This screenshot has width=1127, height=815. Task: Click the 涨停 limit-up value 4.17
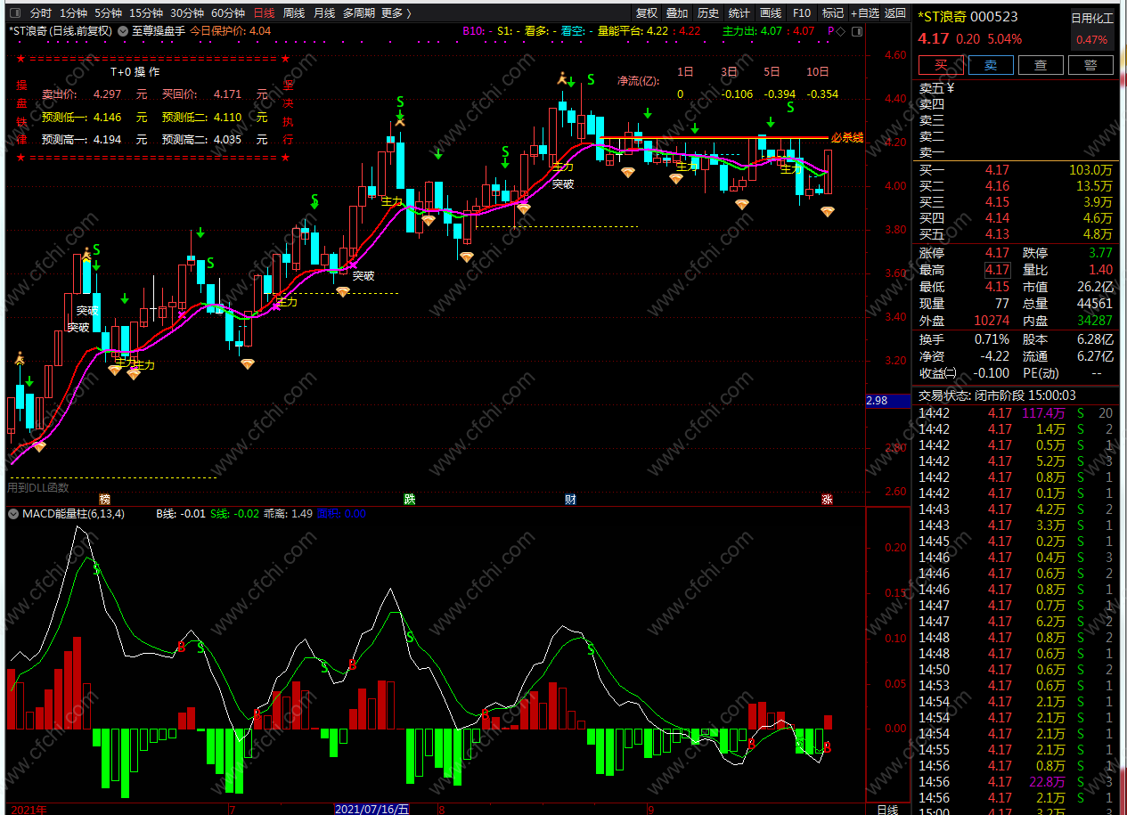[x=997, y=254]
